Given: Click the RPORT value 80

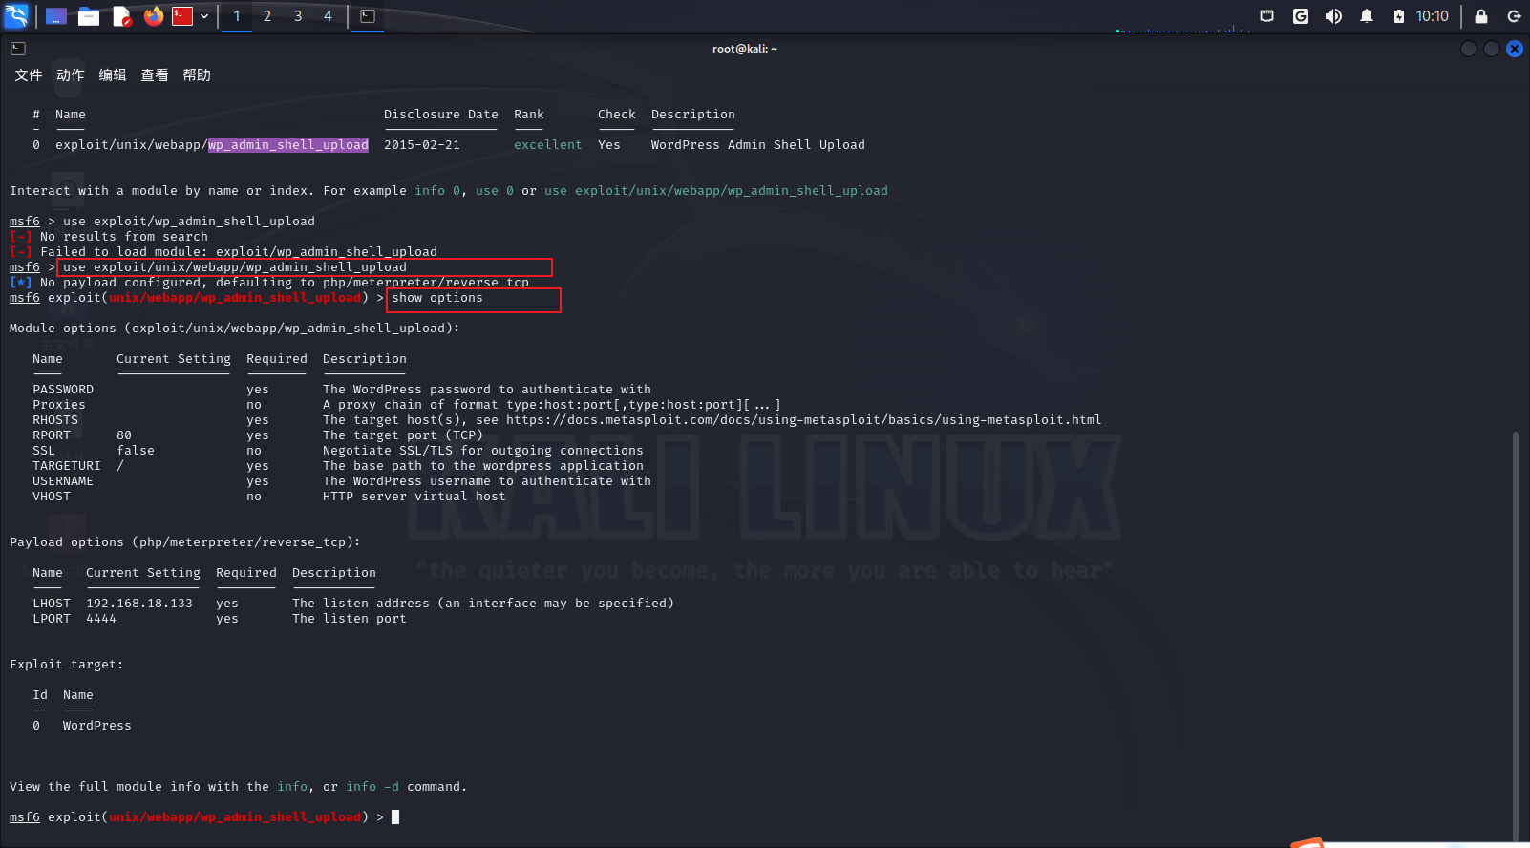Looking at the screenshot, I should pos(124,435).
